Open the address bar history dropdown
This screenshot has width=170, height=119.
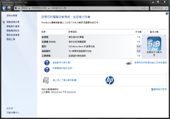click(x=143, y=8)
